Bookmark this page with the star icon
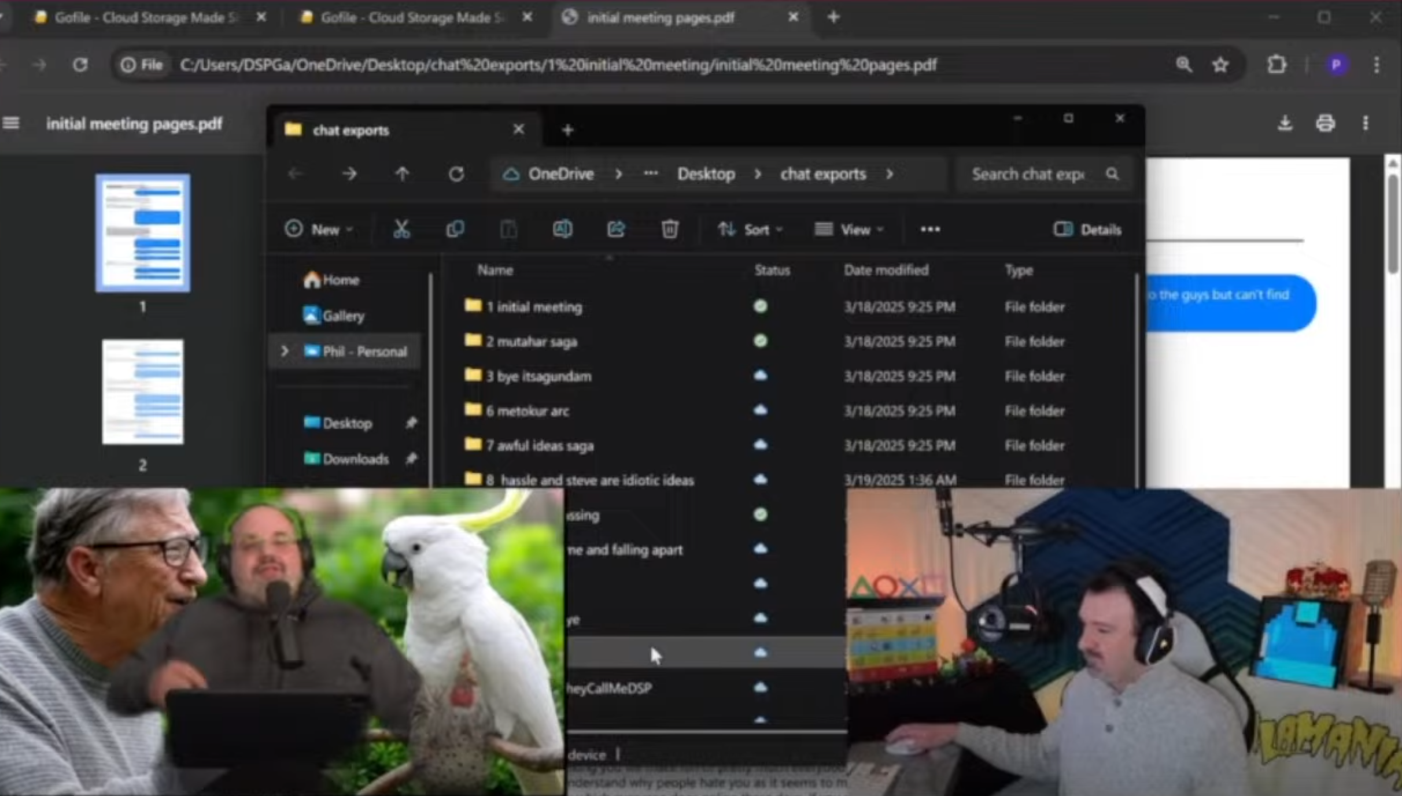Image resolution: width=1402 pixels, height=796 pixels. point(1220,65)
